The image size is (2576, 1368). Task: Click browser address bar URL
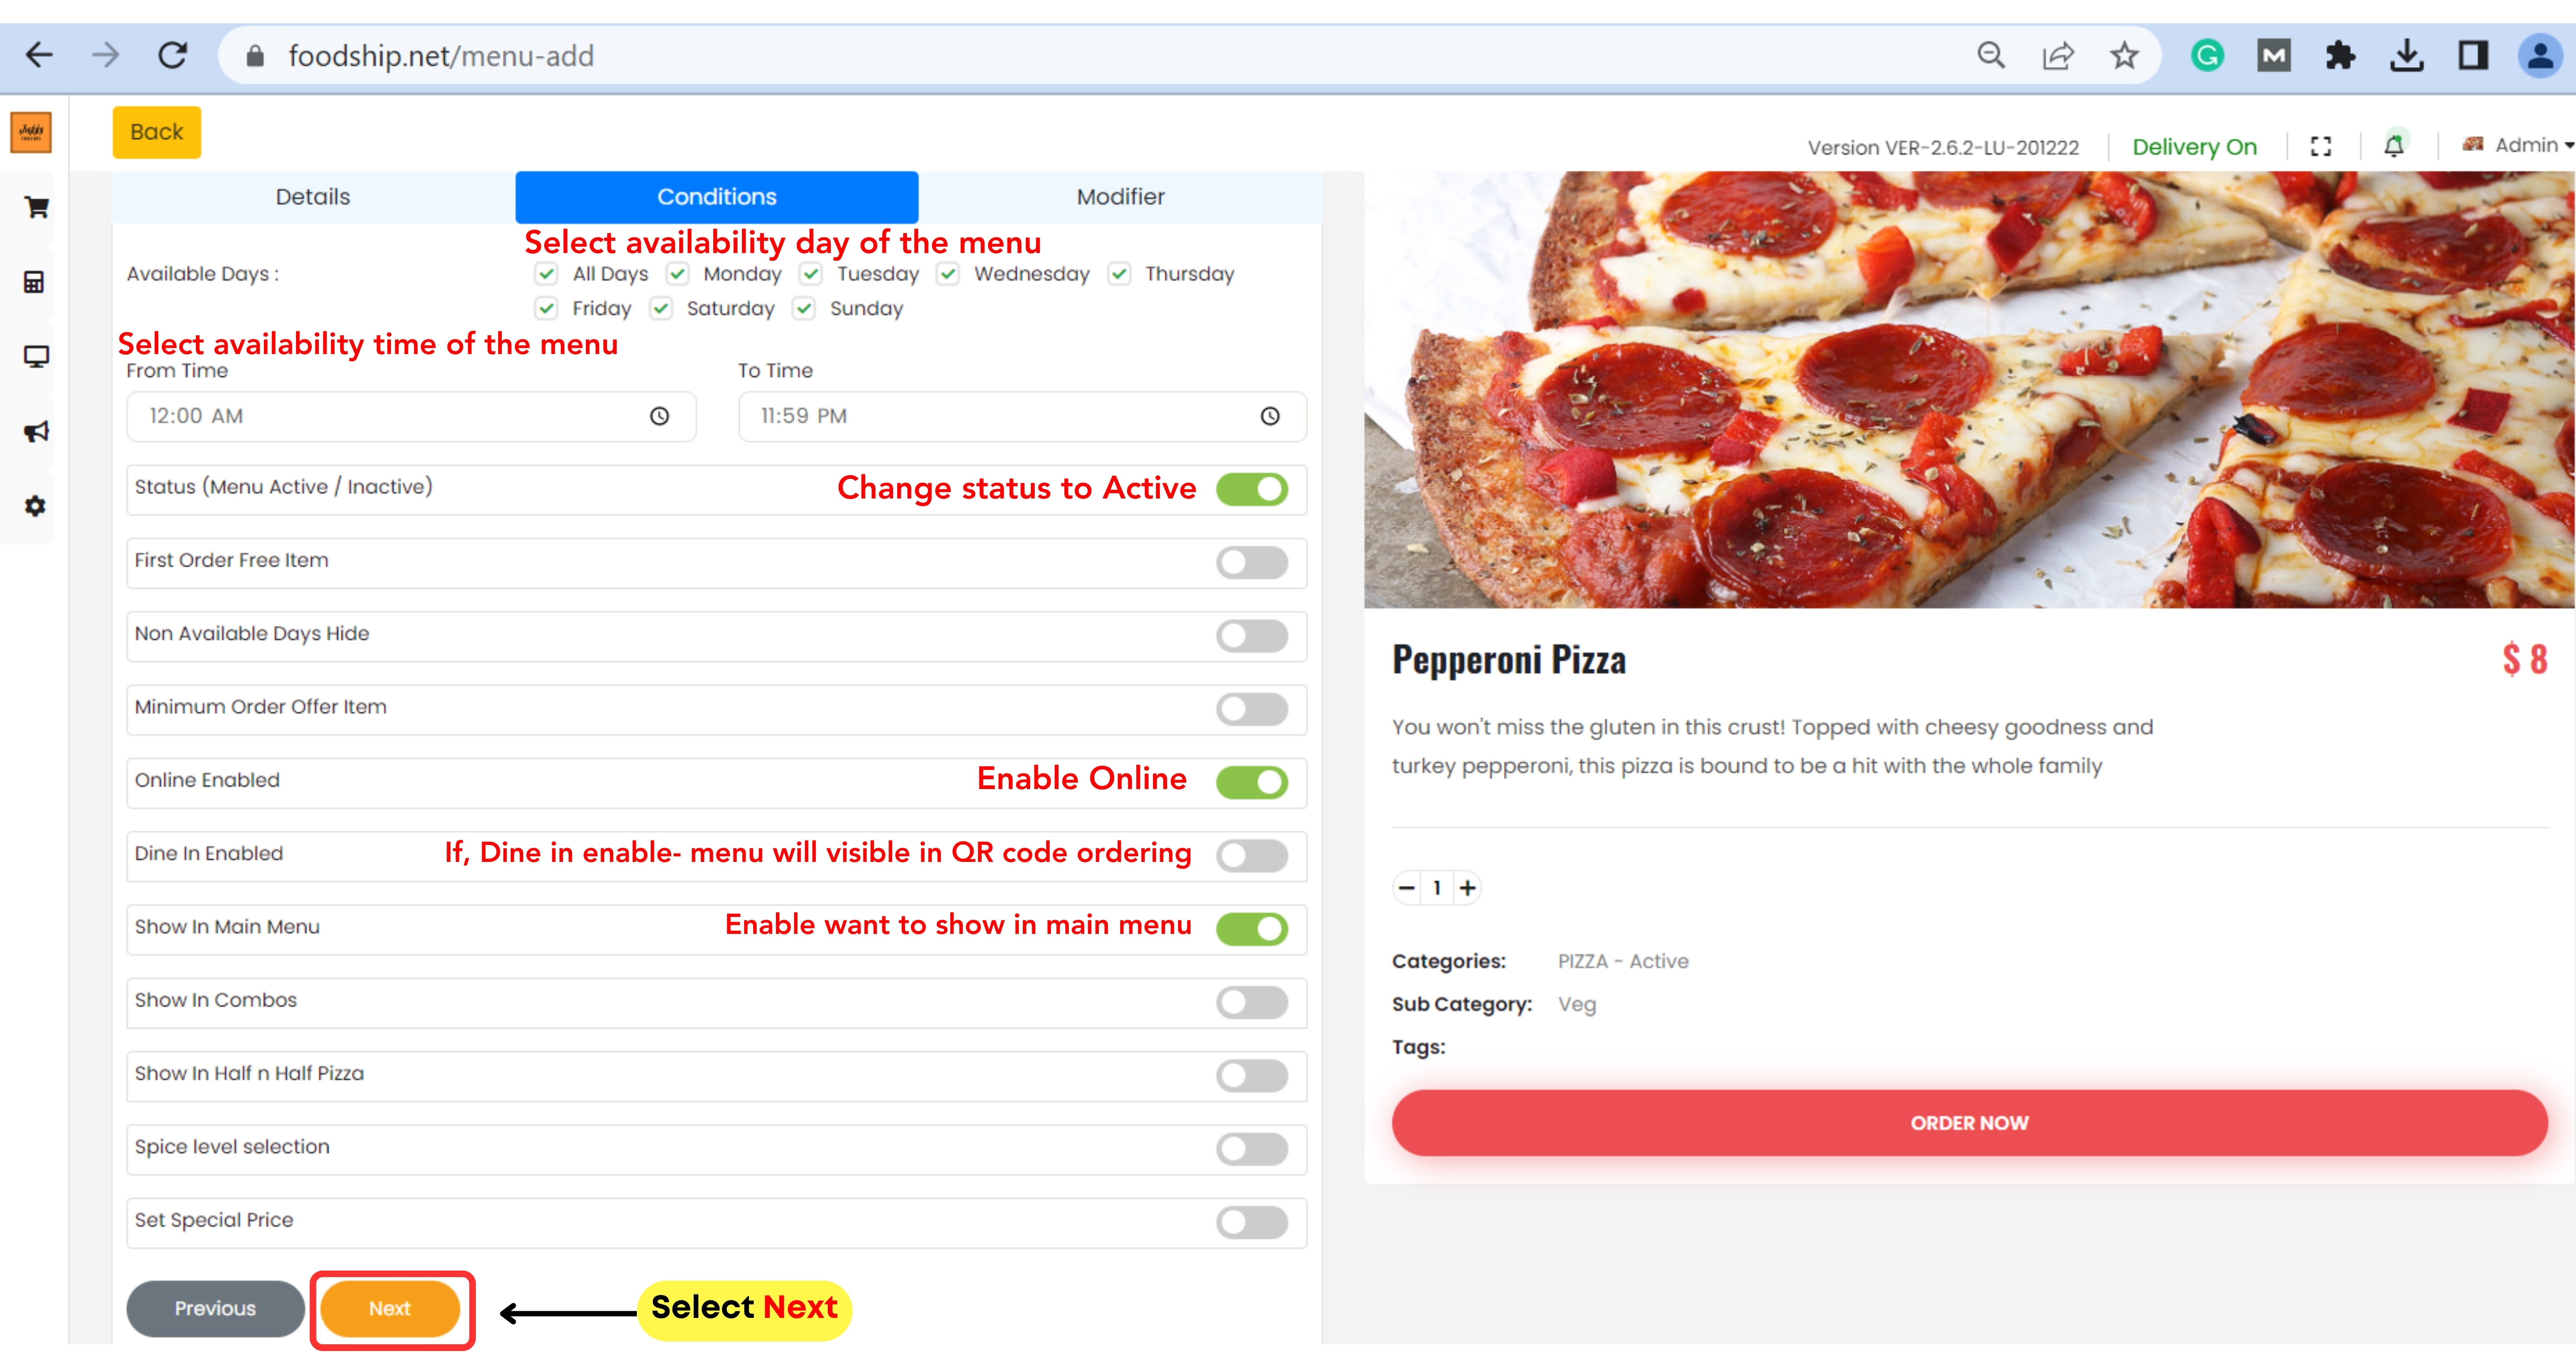[441, 56]
